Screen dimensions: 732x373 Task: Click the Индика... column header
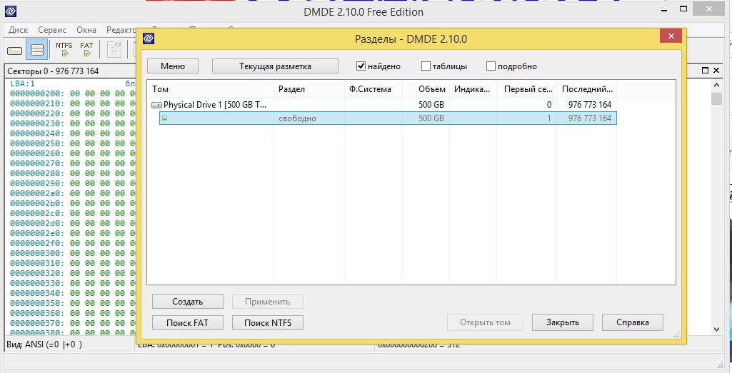pos(473,89)
